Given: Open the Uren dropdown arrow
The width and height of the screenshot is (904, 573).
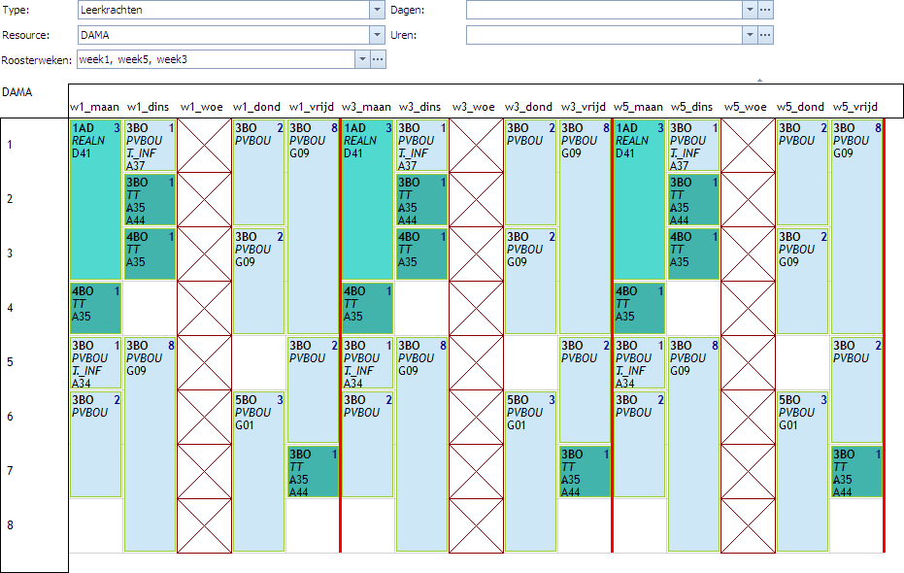Looking at the screenshot, I should [750, 35].
